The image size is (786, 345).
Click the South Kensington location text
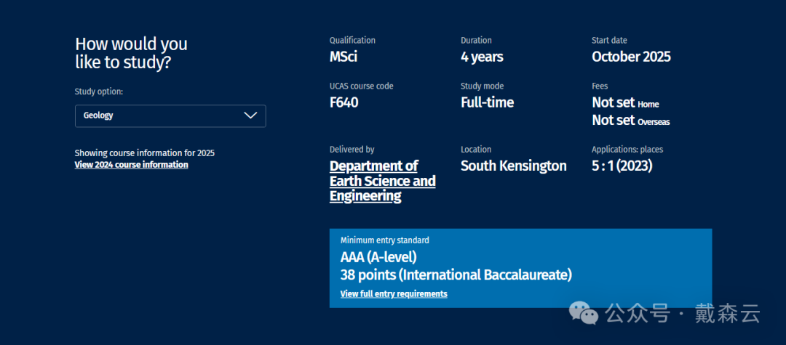513,166
